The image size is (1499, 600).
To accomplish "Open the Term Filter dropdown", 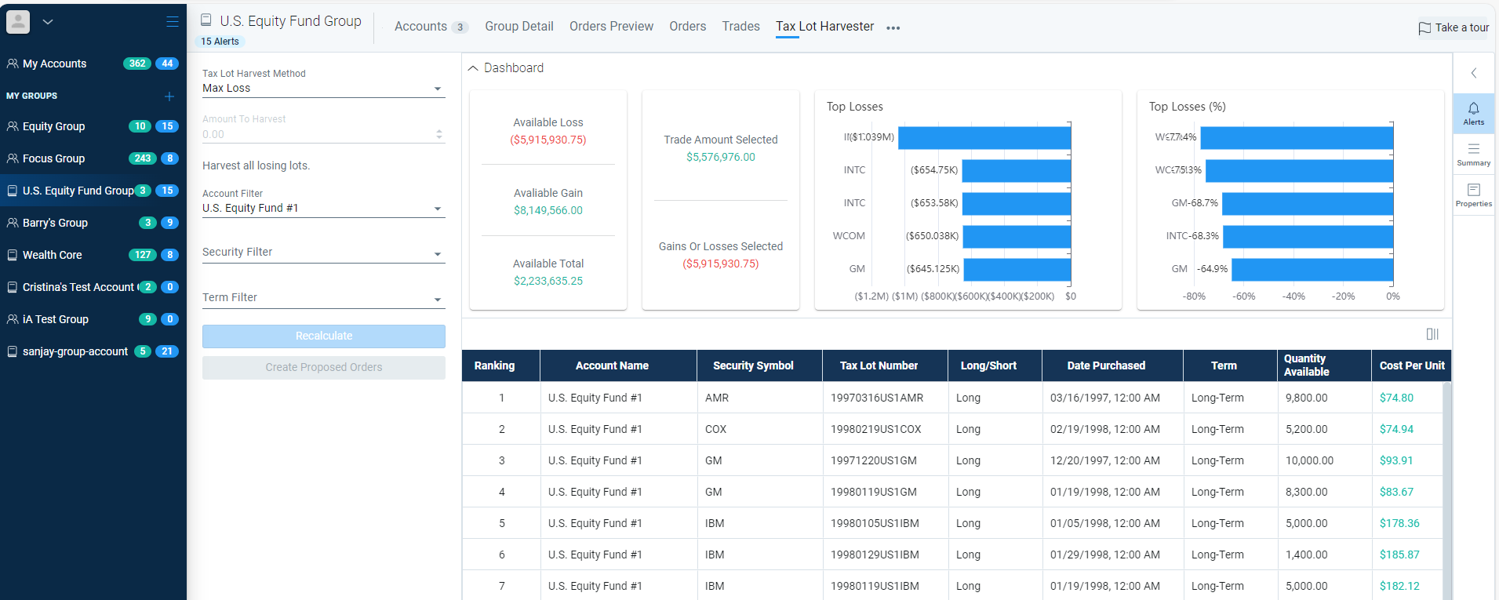I will 323,298.
